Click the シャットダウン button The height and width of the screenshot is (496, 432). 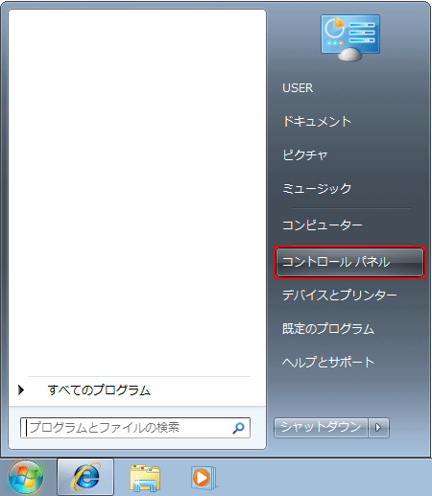coord(321,427)
